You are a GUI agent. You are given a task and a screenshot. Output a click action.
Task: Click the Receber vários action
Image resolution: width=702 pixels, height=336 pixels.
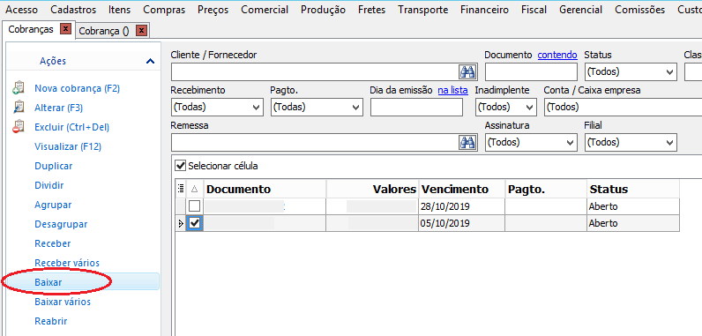click(x=67, y=263)
